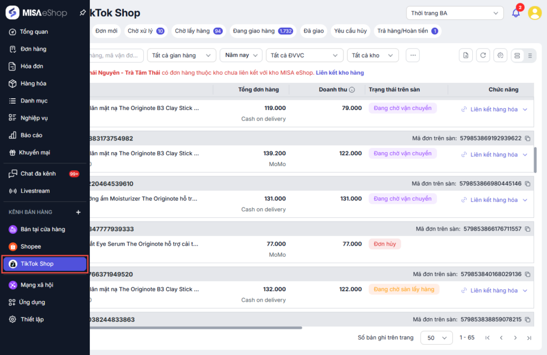Screen dimensions: 547x355
Task: Click the revenue info icon beside Doanh thu
Action: click(x=352, y=90)
